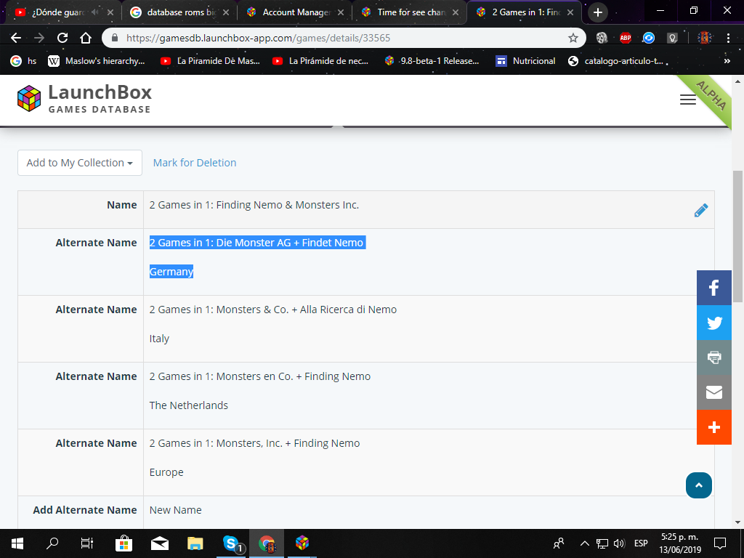
Task: Open Nutricional bookmark
Action: (x=525, y=61)
